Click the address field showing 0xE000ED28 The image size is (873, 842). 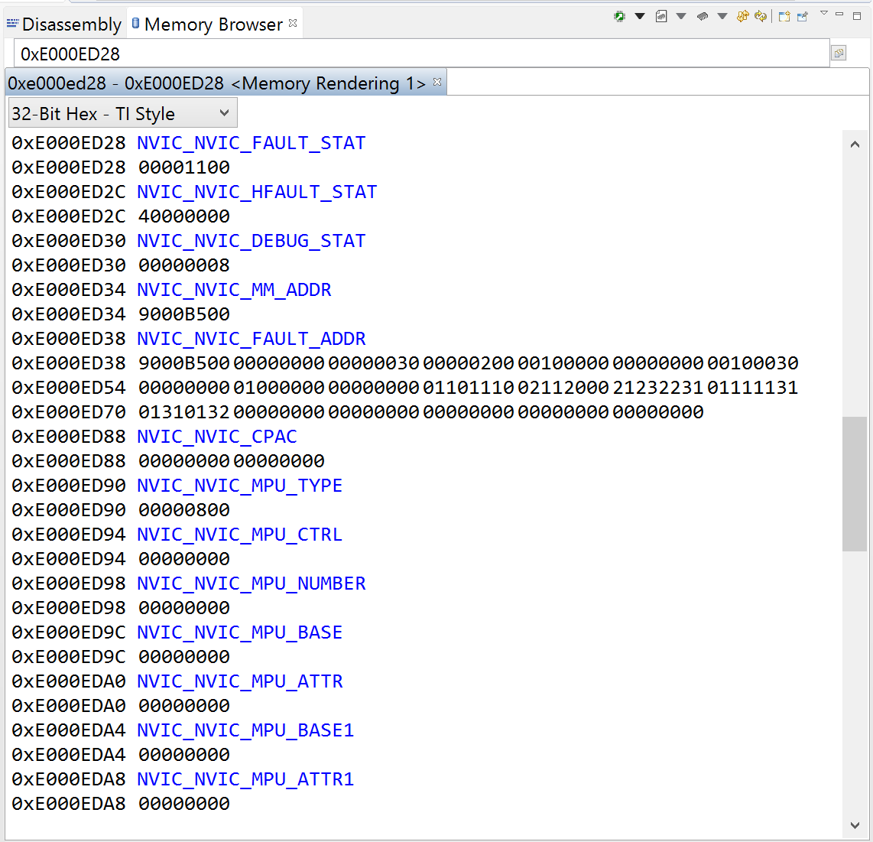[421, 54]
